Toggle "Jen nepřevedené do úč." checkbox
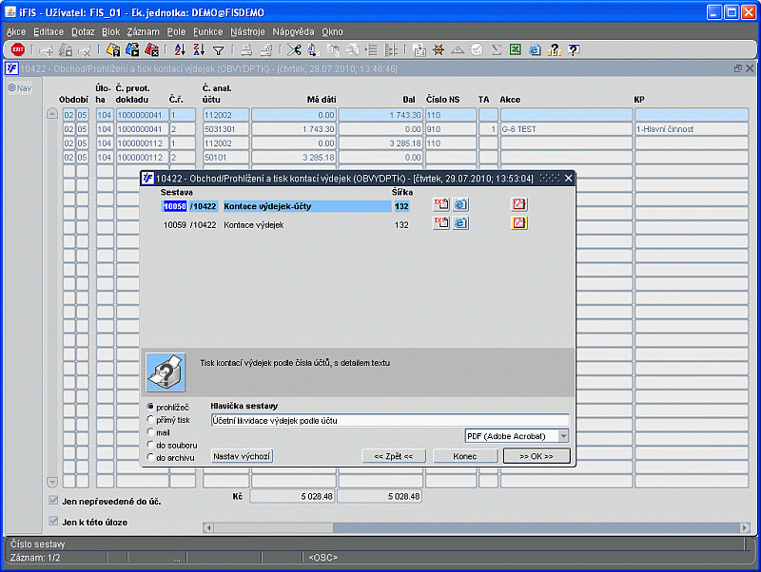This screenshot has width=761, height=572. (53, 501)
